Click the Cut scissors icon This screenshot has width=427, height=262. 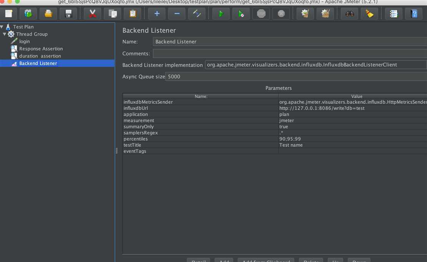pos(93,14)
